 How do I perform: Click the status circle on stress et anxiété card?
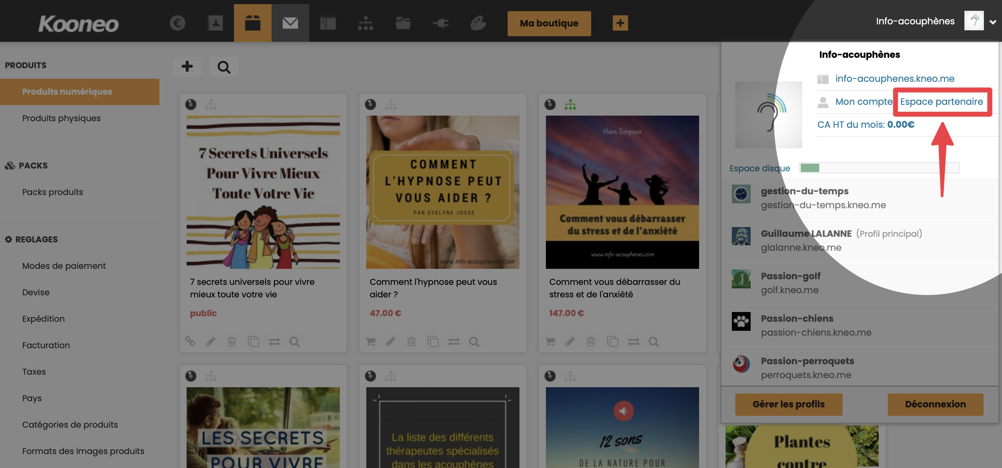550,104
